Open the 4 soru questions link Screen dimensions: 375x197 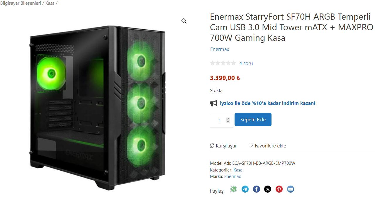point(246,63)
